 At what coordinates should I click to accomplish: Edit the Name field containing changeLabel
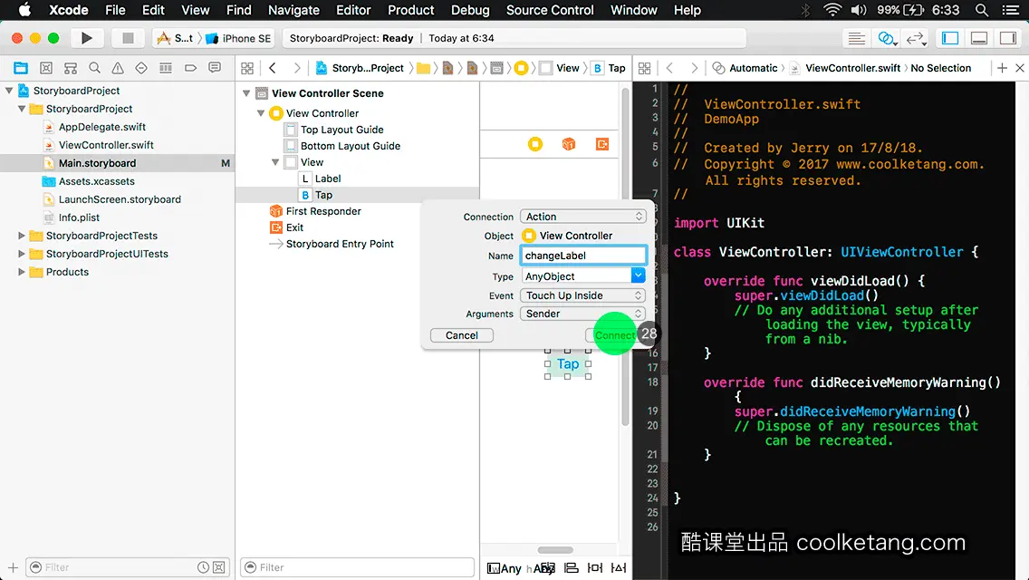[x=582, y=256]
